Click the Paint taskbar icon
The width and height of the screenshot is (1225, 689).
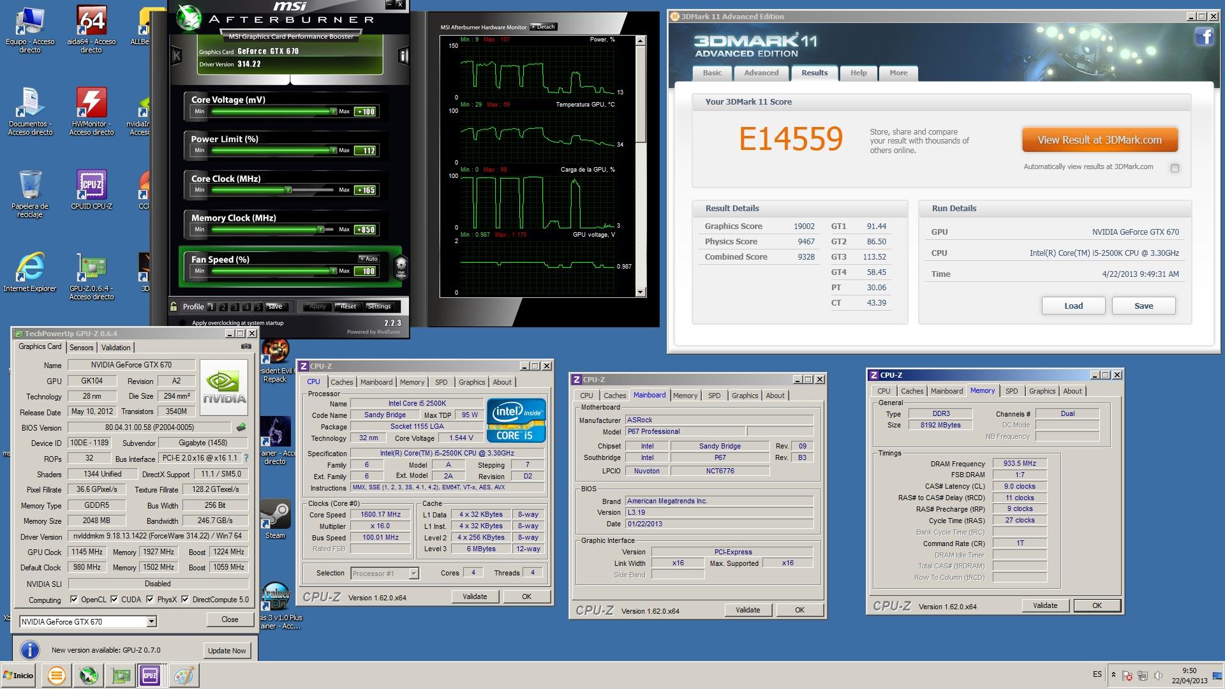pos(183,675)
